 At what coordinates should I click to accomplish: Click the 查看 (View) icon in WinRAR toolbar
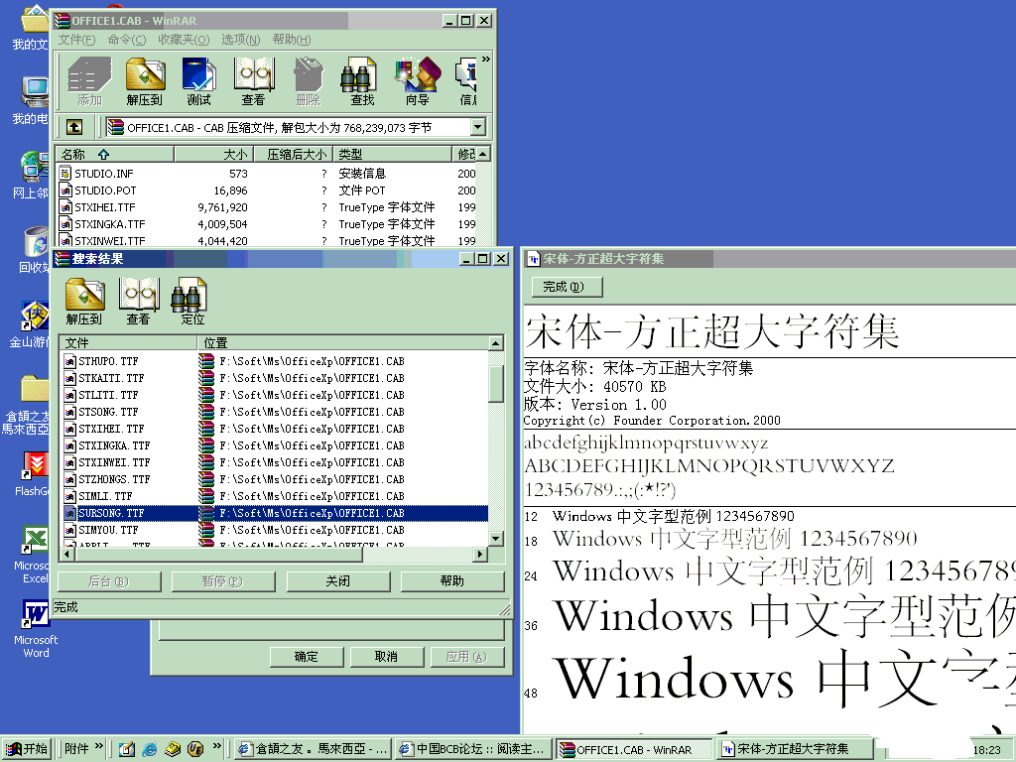click(253, 81)
